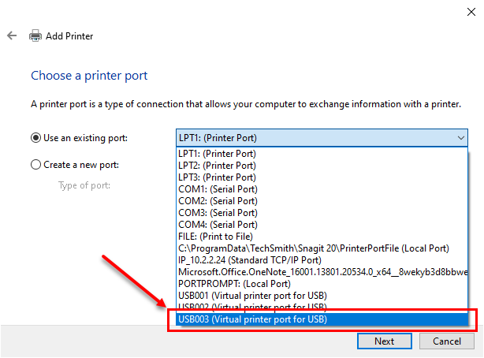
Task: Click the Next button
Action: [385, 341]
